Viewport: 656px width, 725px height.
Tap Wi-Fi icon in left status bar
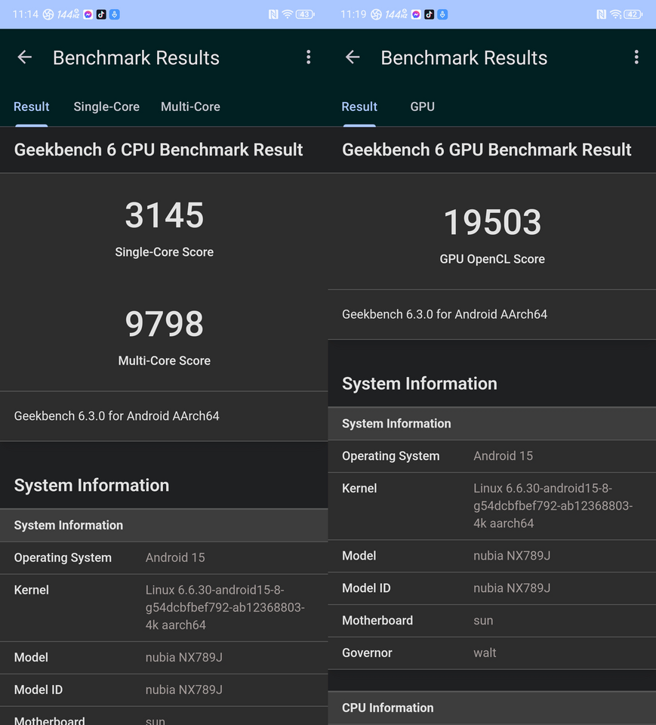(x=287, y=14)
